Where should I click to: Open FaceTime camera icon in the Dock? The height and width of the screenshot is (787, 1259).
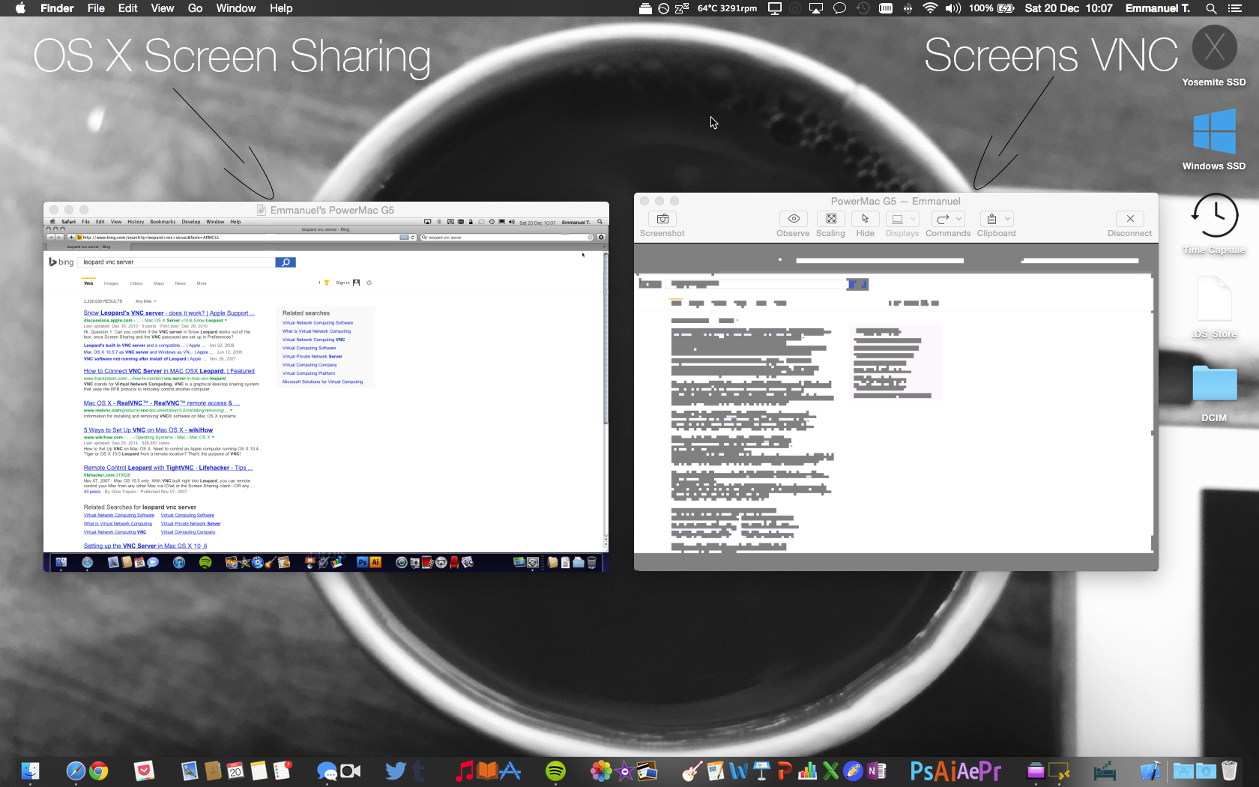point(351,771)
